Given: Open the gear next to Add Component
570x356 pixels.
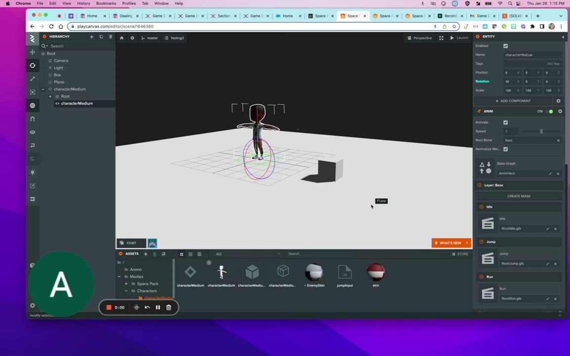Looking at the screenshot, I should (558, 101).
